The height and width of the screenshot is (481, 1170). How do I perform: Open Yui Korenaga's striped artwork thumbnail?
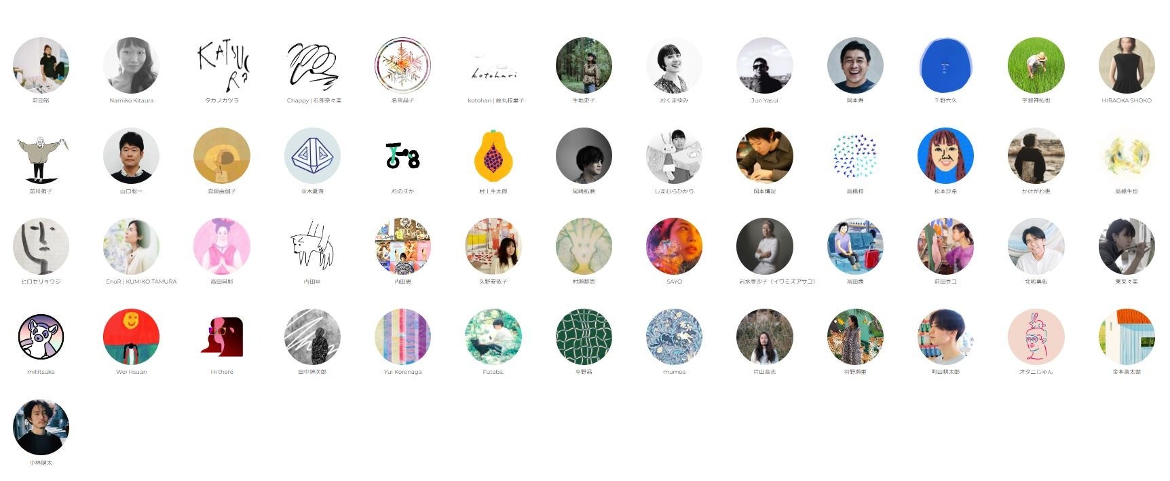402,336
